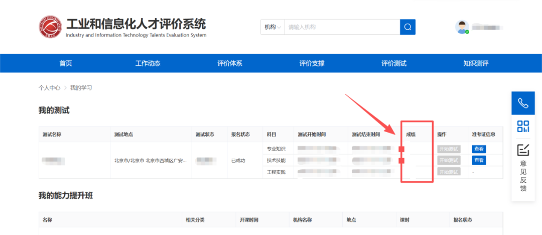
Task: Click 开始测试 for 工程实践 row
Action: [449, 172]
